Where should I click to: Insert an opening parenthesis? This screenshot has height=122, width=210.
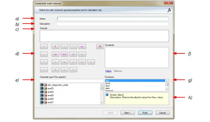click(x=64, y=70)
